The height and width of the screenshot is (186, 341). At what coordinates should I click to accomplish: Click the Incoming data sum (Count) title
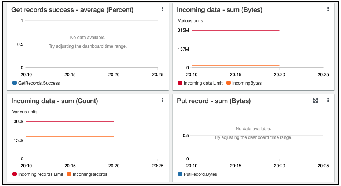55,101
